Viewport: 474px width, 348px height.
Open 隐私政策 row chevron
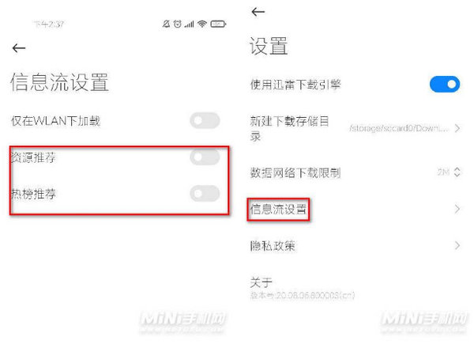tap(457, 245)
